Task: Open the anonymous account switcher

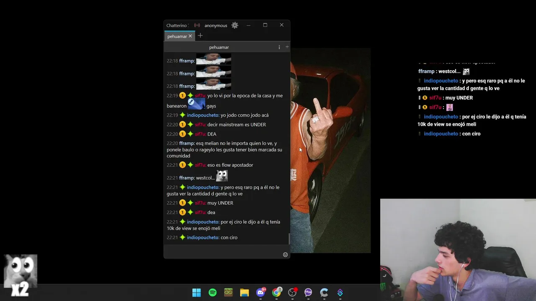Action: tap(216, 26)
